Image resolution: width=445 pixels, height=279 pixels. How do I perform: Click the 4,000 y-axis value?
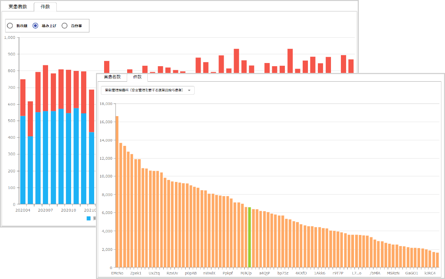(x=107, y=231)
